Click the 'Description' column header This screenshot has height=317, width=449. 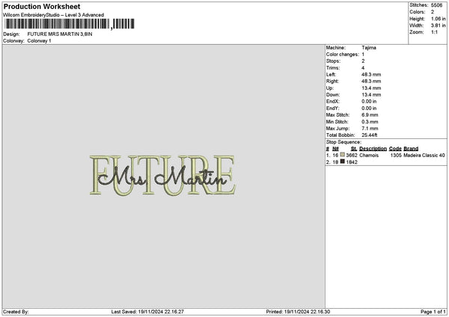click(373, 149)
